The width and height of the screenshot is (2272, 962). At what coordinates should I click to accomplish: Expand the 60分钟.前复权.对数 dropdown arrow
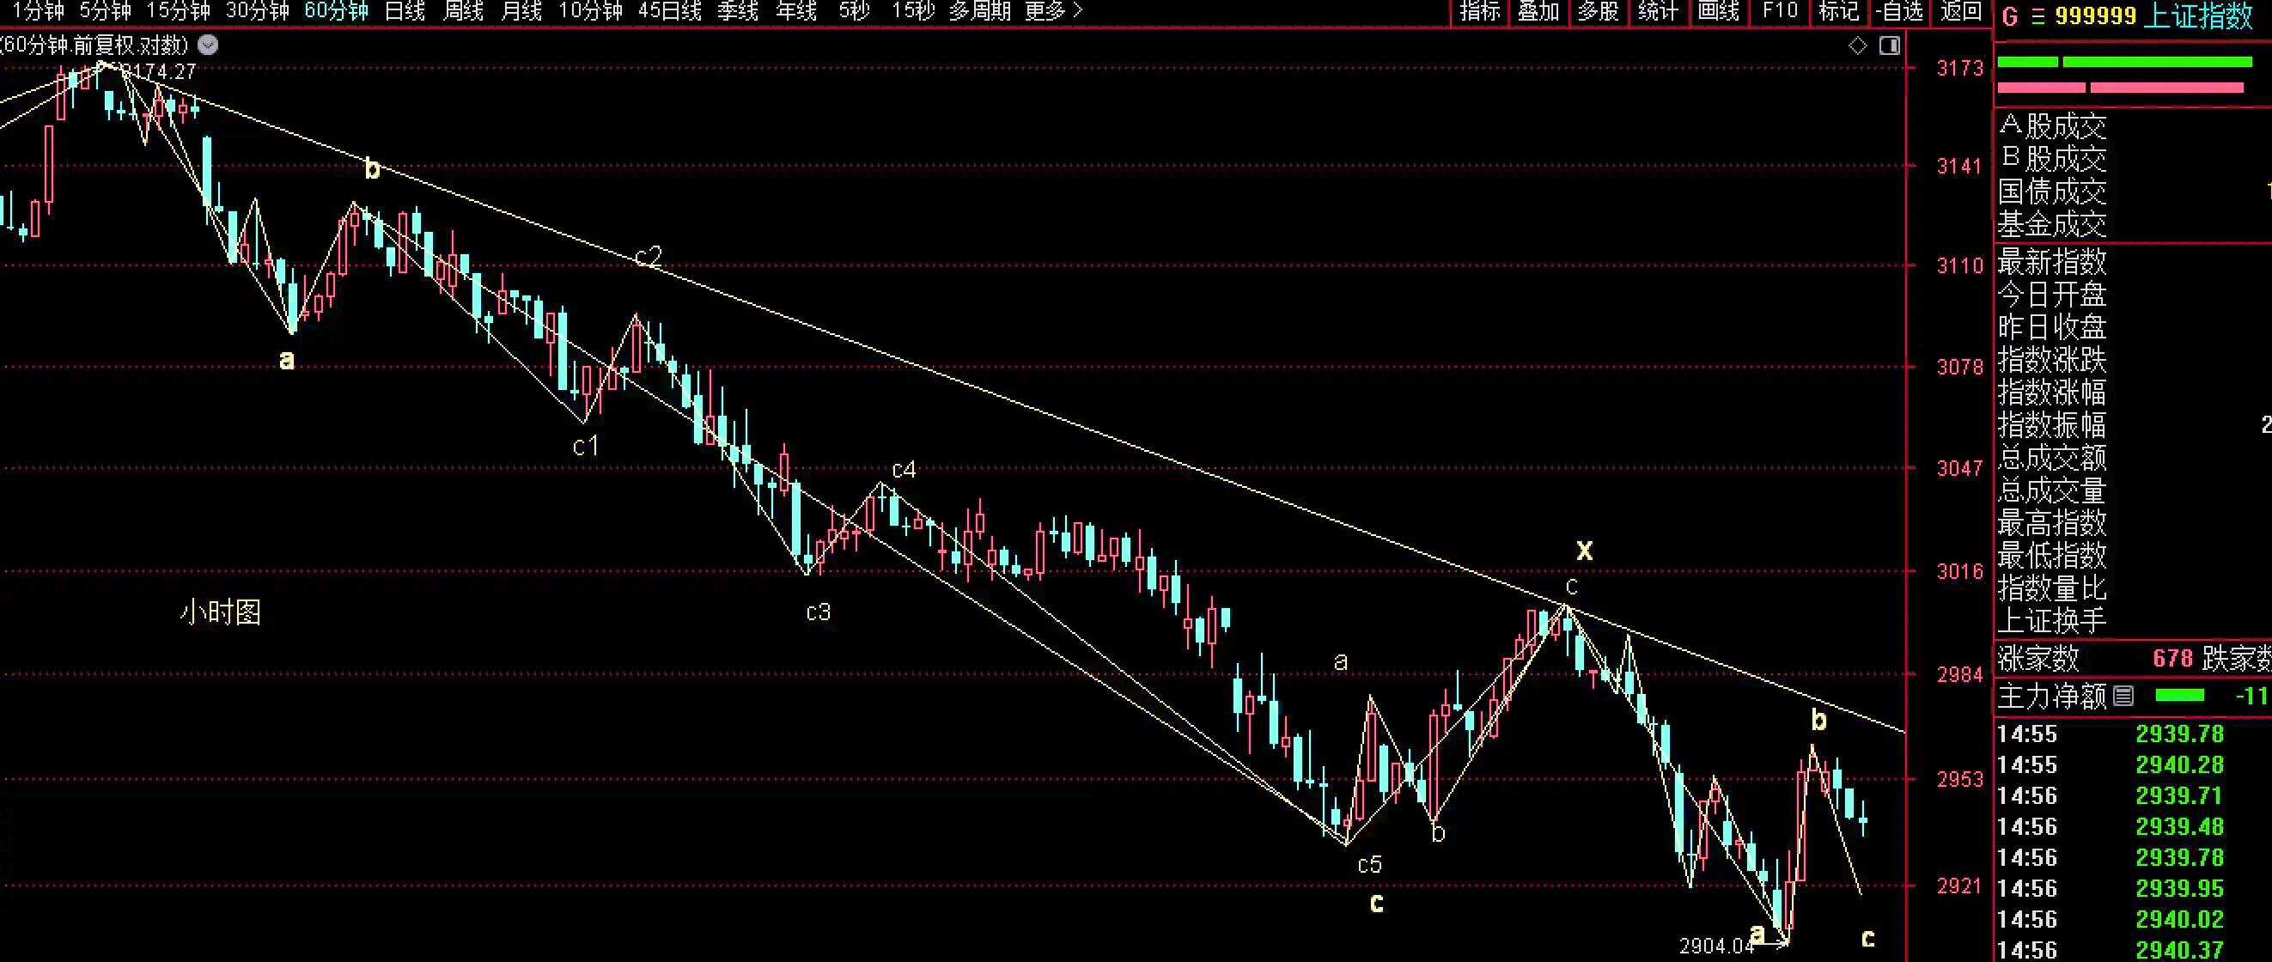coord(207,45)
